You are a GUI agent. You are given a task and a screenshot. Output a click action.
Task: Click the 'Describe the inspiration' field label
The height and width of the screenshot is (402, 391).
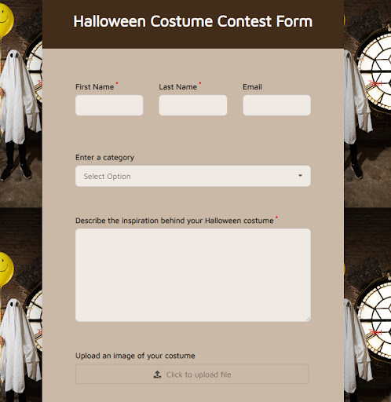(174, 221)
